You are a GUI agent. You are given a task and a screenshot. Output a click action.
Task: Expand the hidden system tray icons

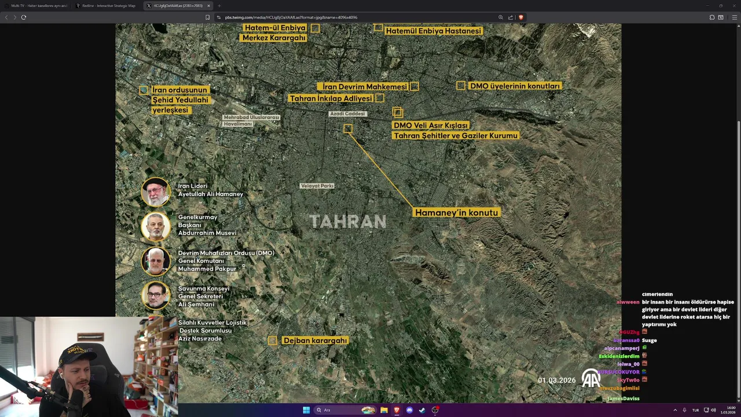coord(675,410)
